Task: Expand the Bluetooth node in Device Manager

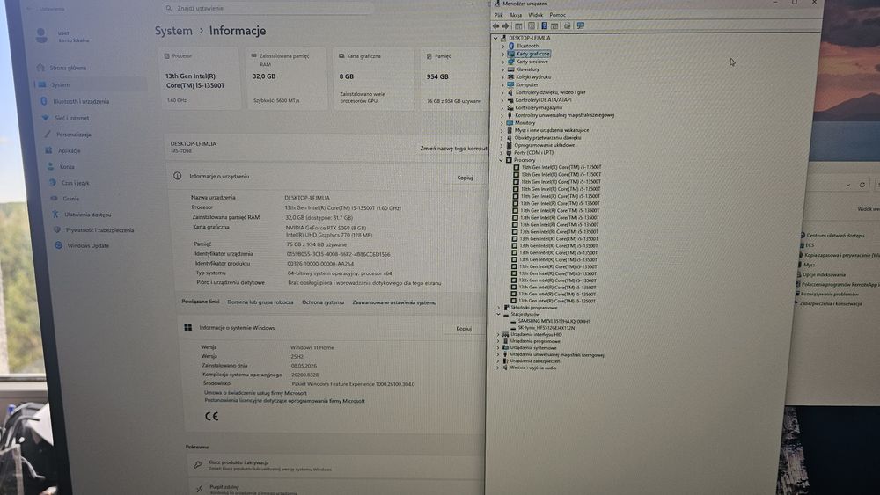Action: 502,46
